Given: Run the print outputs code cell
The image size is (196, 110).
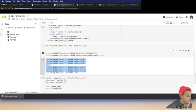Looking at the screenshot, I should [x=43, y=53].
